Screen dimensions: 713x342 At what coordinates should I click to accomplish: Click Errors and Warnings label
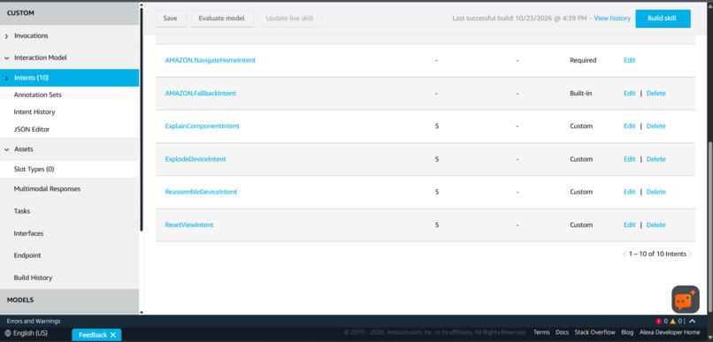(34, 321)
